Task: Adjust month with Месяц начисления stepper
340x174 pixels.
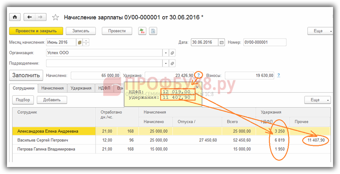Action: pos(86,42)
